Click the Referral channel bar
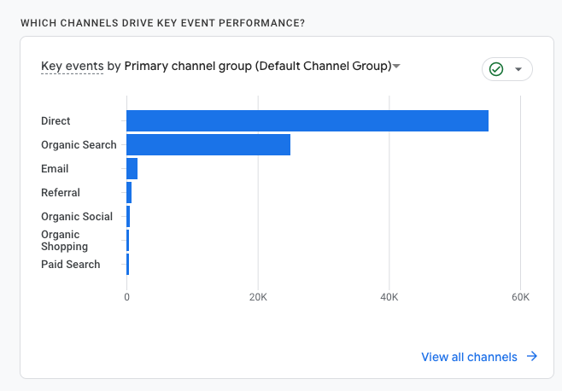The width and height of the screenshot is (562, 391). pyautogui.click(x=129, y=193)
